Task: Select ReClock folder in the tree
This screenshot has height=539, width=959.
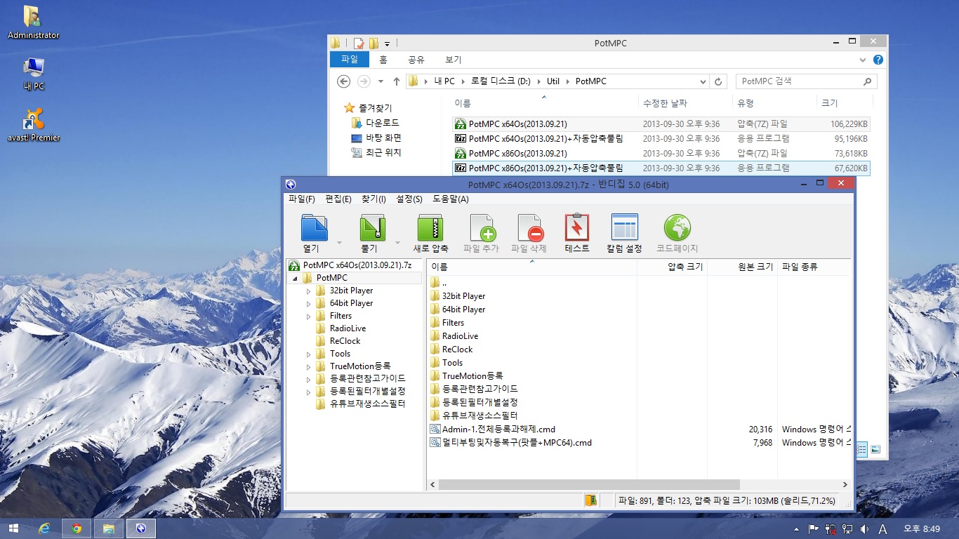Action: (x=345, y=341)
